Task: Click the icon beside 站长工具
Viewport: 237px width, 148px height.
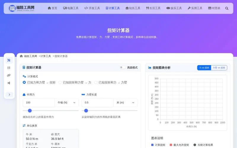Action: [127, 8]
